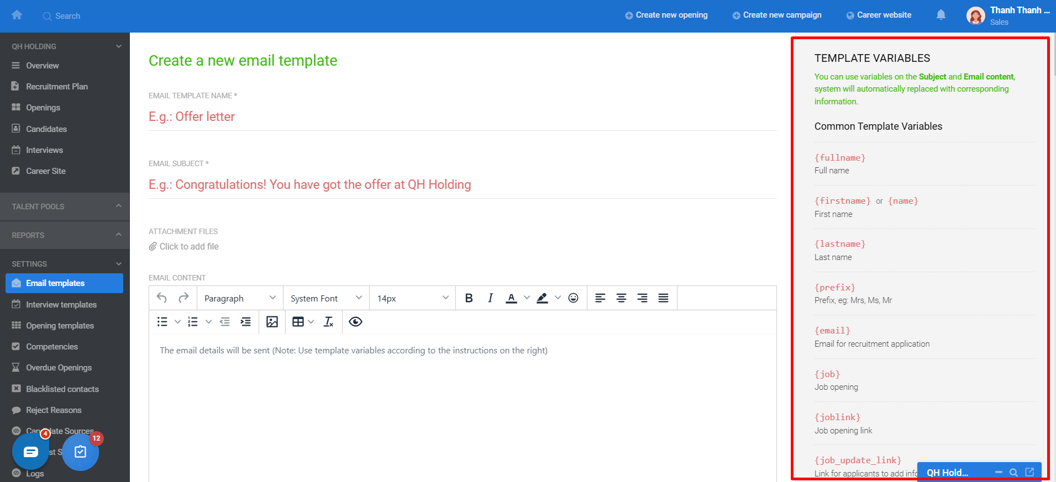Expand highlight color options arrow
The height and width of the screenshot is (482, 1056).
point(558,298)
